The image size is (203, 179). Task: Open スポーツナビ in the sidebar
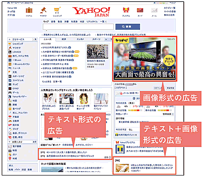[x=18, y=76]
